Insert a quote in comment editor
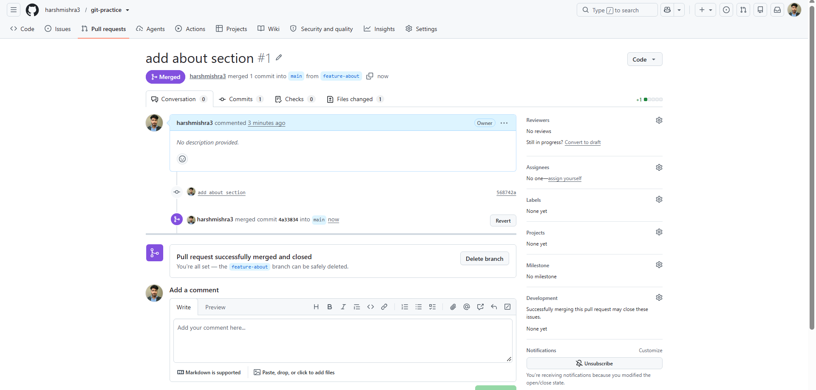 [x=357, y=307]
